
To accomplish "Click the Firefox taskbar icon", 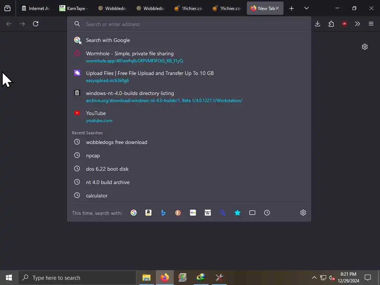I will 165,278.
